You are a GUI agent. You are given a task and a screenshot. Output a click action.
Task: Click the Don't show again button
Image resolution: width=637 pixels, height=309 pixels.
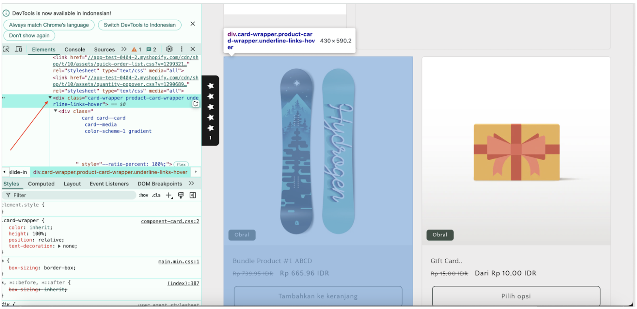pos(29,35)
